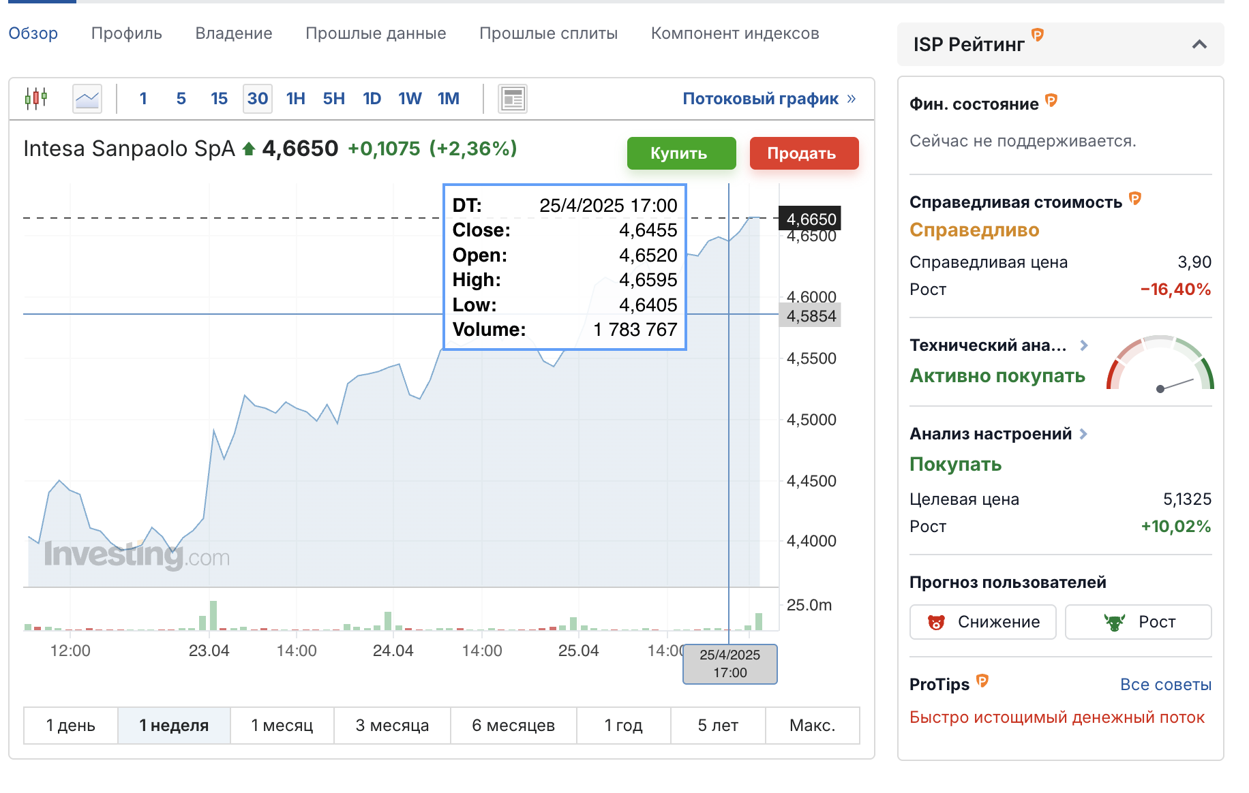Select the 5 лет range

coord(718,726)
